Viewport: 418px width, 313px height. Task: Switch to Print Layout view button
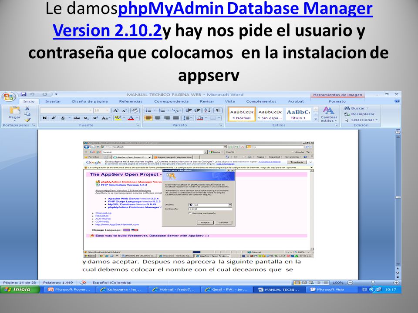297,283
